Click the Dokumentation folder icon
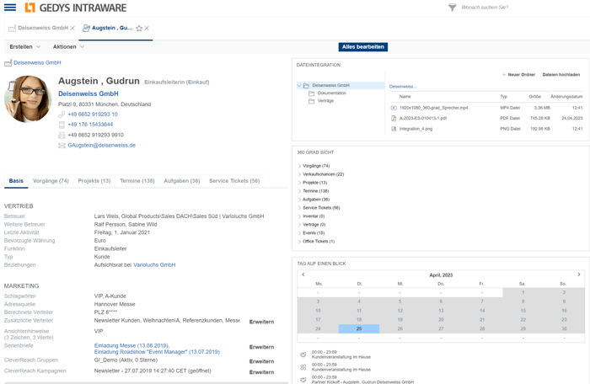590x384 pixels. [x=312, y=93]
